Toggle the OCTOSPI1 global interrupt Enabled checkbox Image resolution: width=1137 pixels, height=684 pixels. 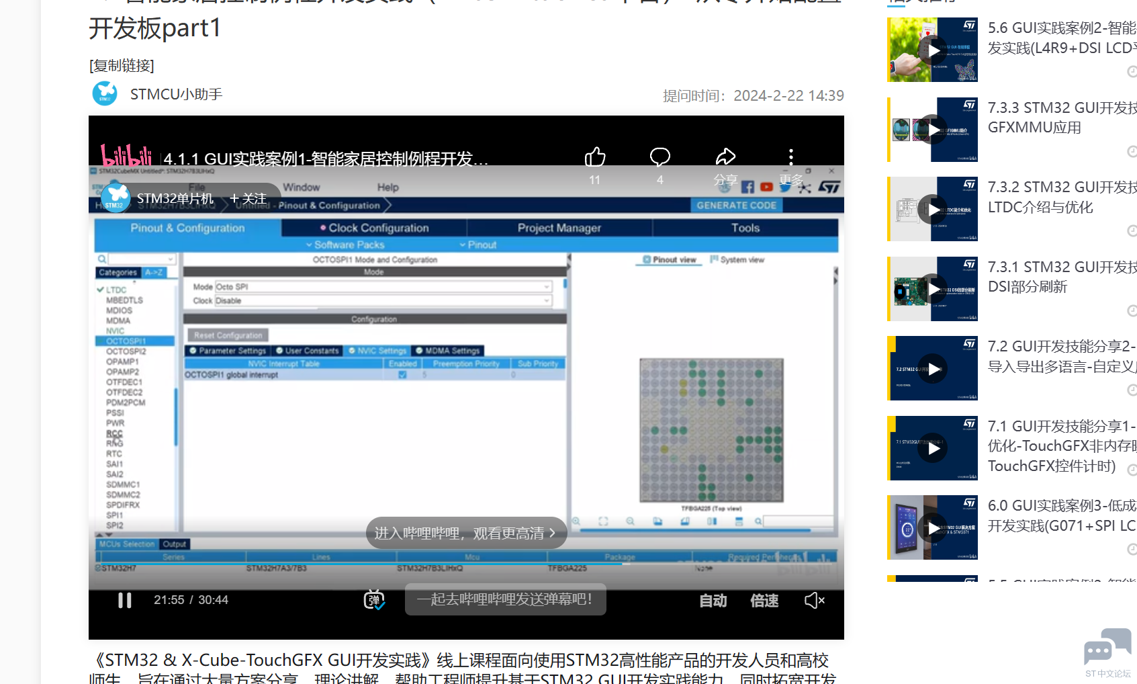[402, 375]
